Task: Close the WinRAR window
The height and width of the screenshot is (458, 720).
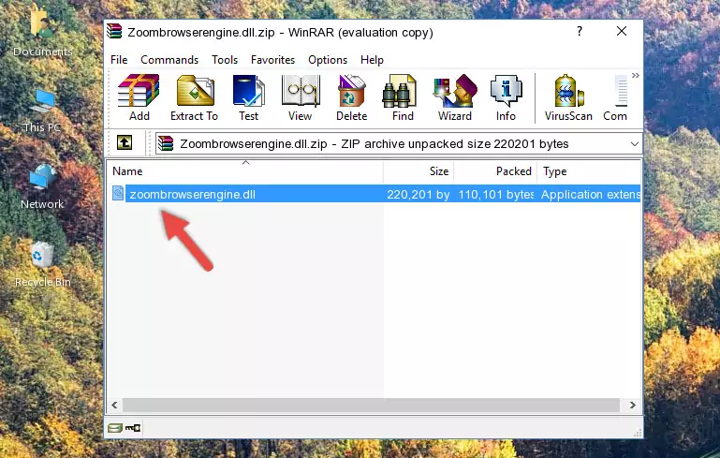Action: click(622, 31)
